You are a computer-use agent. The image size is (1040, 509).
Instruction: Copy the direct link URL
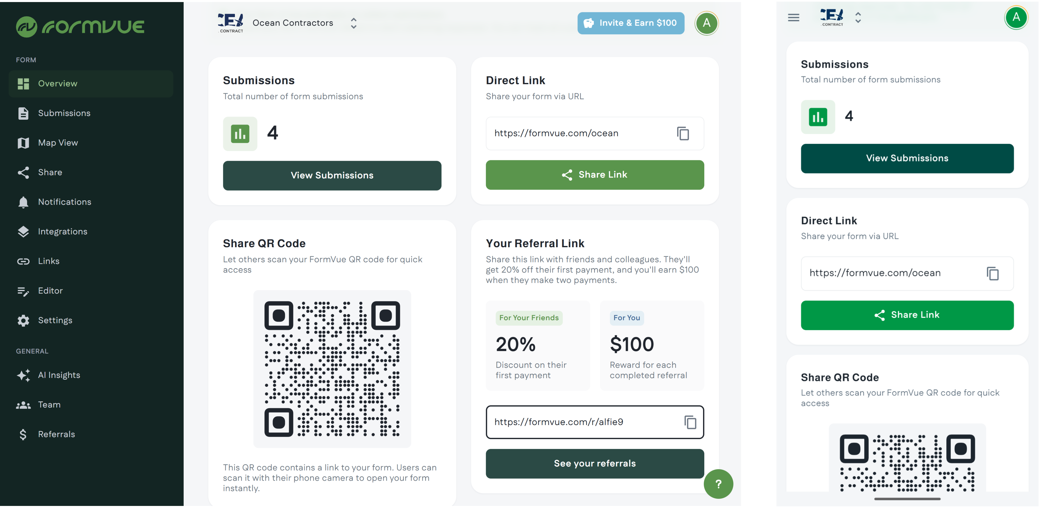tap(683, 134)
